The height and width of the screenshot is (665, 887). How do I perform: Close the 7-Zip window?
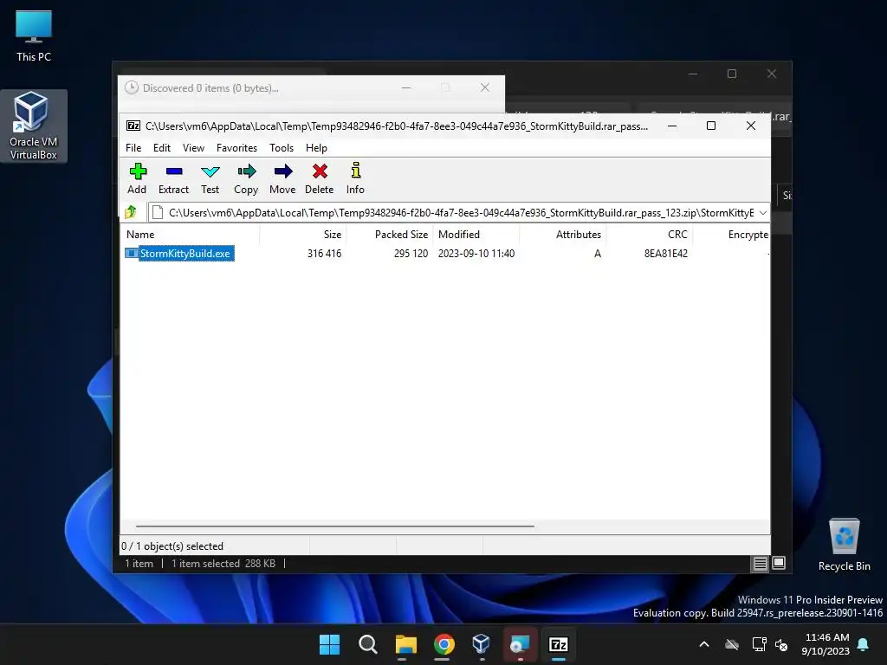point(751,126)
